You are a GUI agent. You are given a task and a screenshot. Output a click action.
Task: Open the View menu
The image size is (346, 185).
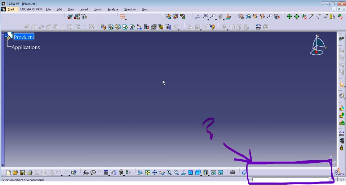(71, 9)
